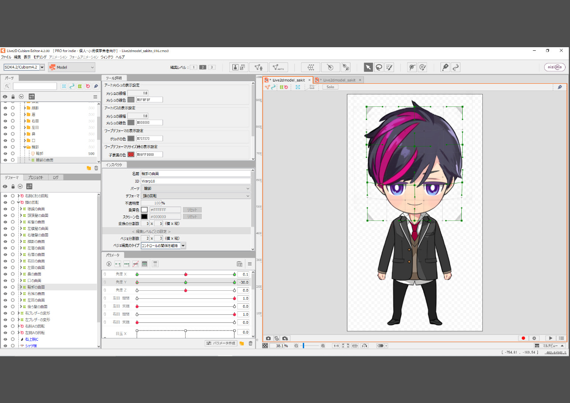Reset the 乗算色 with リセット

coord(192,210)
